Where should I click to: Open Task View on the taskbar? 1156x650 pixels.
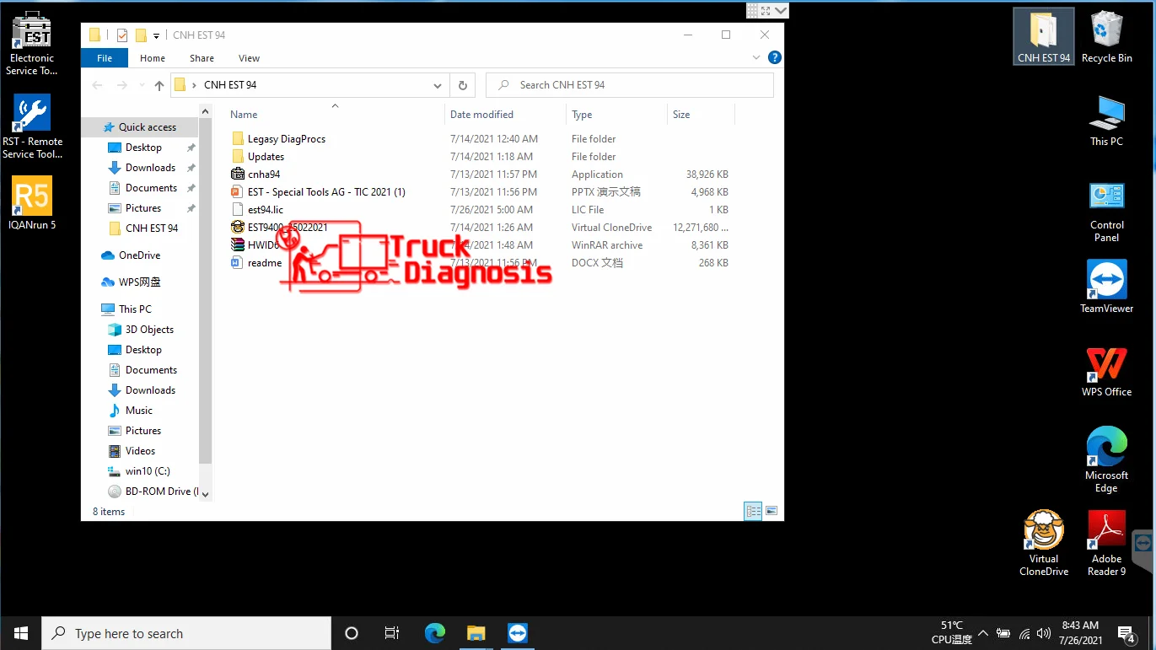pyautogui.click(x=392, y=633)
